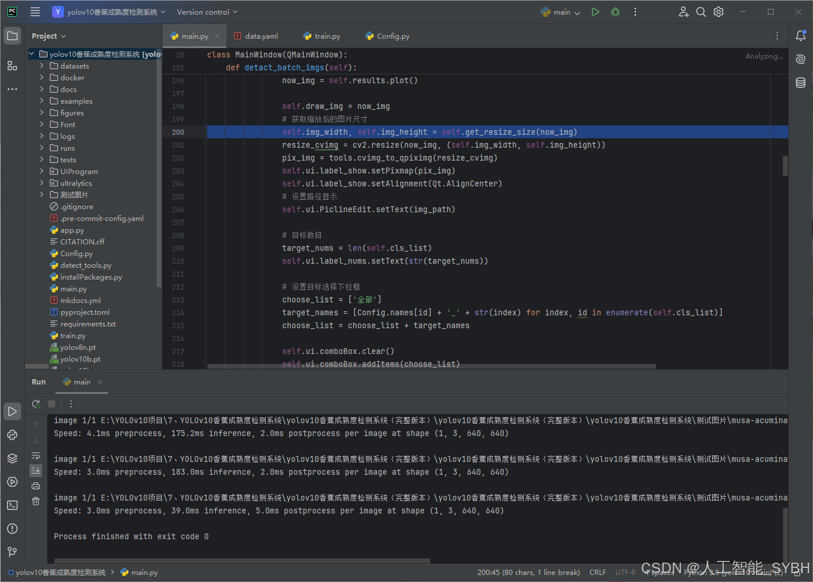Viewport: 813px width, 582px height.
Task: Run the main configuration
Action: [595, 12]
